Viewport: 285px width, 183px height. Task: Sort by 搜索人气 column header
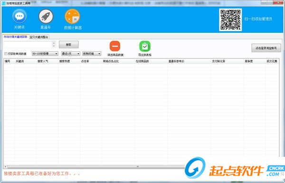[47, 61]
